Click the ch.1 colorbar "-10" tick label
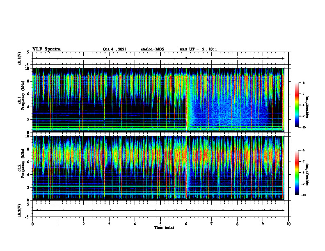The width and height of the screenshot is (325, 251). tap(303, 128)
